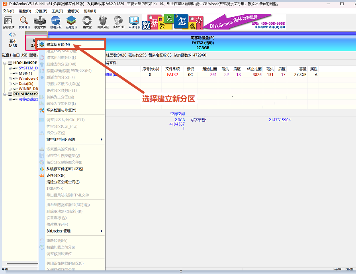Choose 坏道检测与修复(Y) in context menu
The width and height of the screenshot is (356, 274).
72,110
